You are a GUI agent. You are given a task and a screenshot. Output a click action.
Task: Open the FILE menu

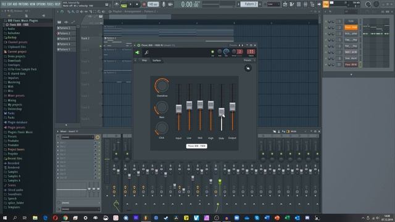tap(4, 4)
